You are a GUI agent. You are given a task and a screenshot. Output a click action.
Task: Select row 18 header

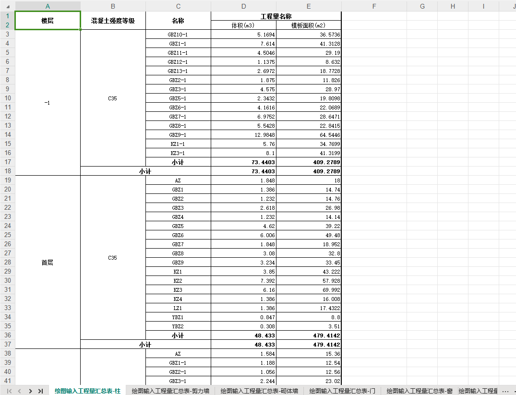click(8, 171)
